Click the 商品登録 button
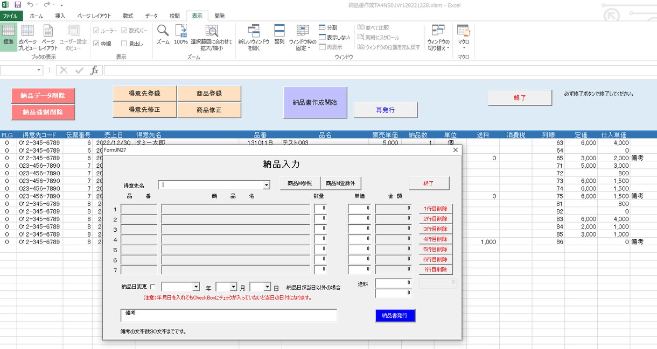This screenshot has height=349, width=657. point(209,93)
